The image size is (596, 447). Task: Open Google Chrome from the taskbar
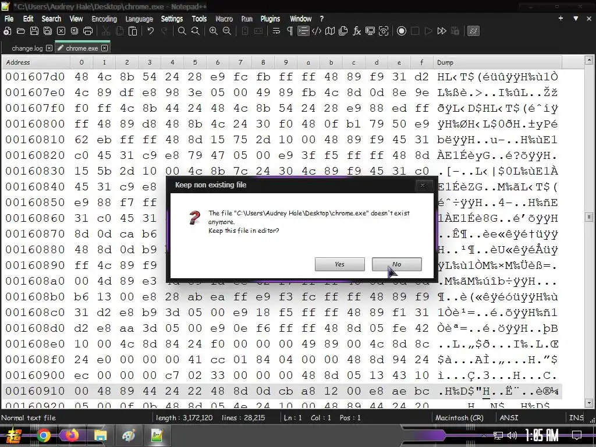click(x=44, y=435)
